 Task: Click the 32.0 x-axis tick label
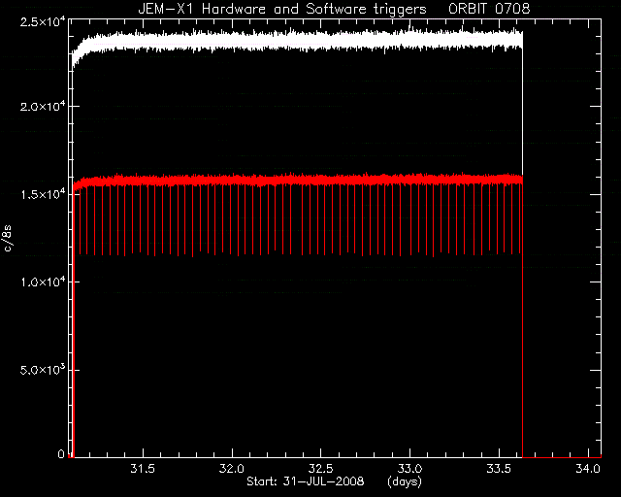(x=232, y=469)
